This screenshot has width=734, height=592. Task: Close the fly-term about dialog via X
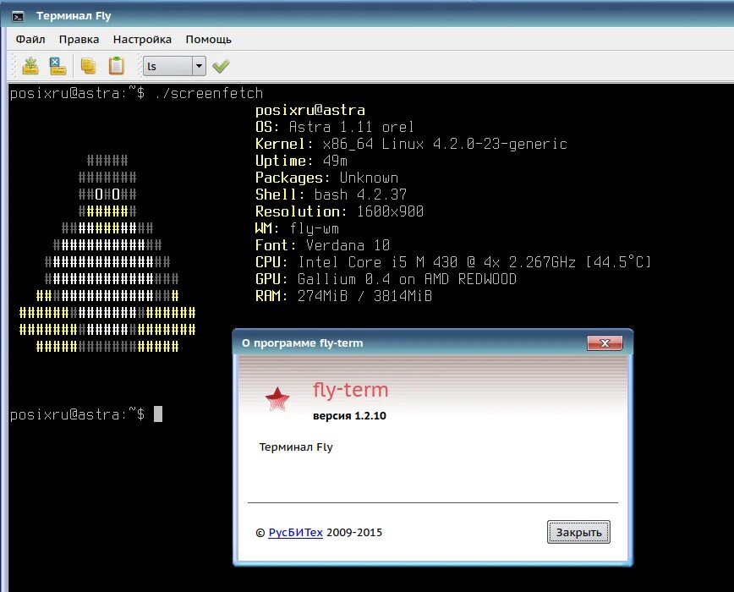click(605, 343)
